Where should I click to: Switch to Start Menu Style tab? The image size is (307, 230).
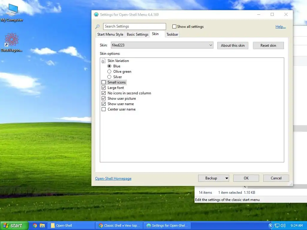point(110,34)
